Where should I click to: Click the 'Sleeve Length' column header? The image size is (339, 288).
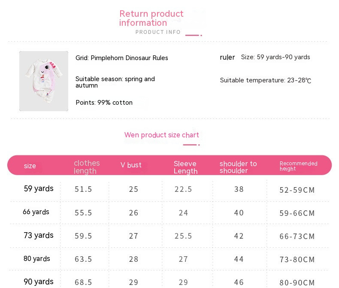tap(185, 167)
